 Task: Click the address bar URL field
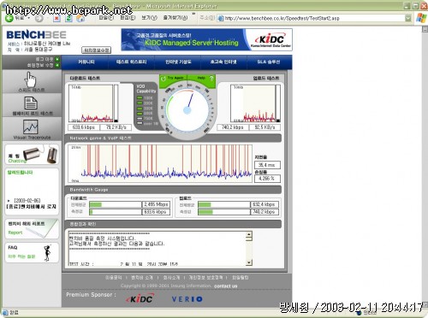pyautogui.click(x=314, y=18)
